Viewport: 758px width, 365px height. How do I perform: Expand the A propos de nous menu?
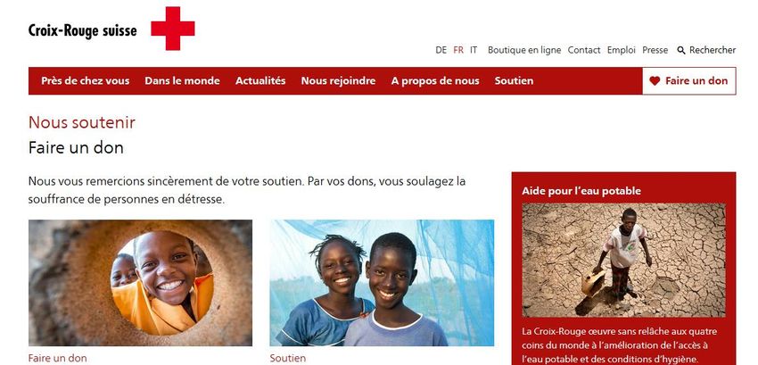435,81
